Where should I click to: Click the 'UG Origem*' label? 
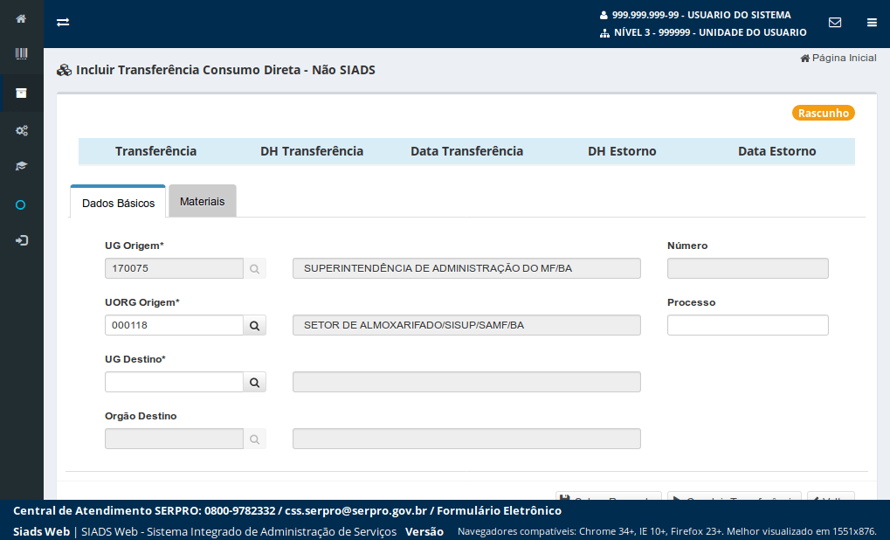tap(135, 246)
